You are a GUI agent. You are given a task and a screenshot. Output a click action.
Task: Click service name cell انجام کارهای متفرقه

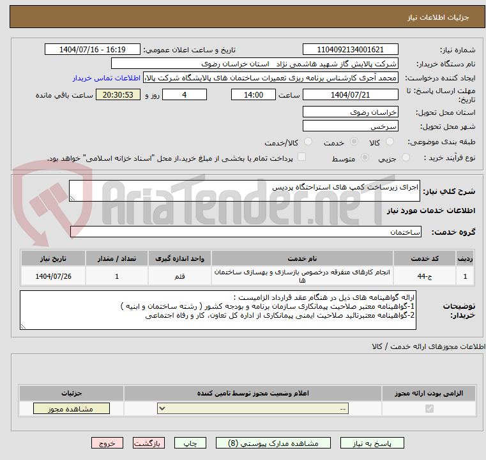302,276
